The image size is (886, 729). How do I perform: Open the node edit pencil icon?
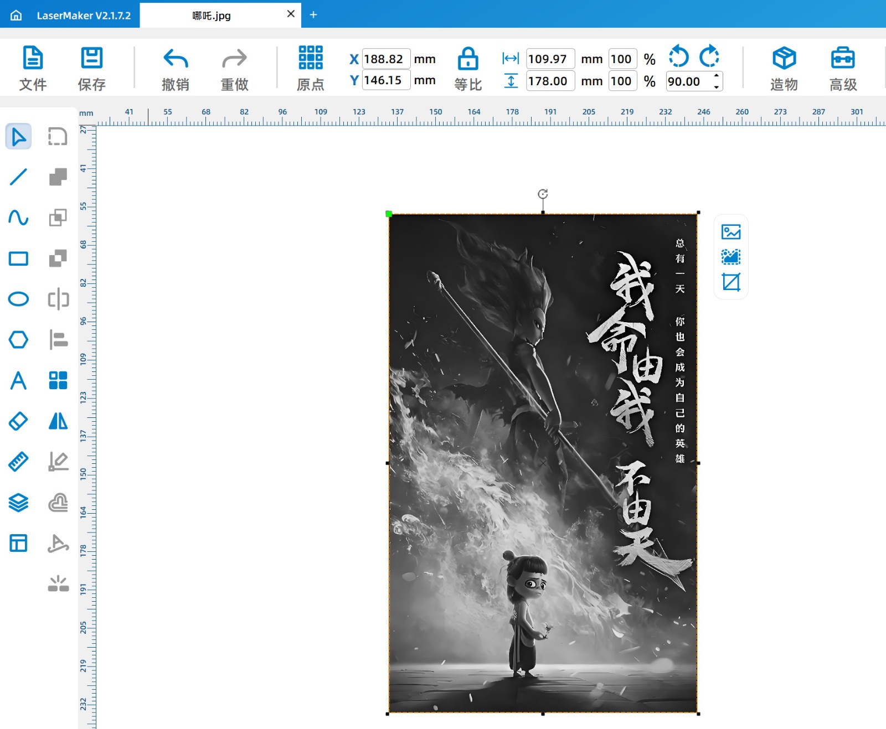(58, 462)
